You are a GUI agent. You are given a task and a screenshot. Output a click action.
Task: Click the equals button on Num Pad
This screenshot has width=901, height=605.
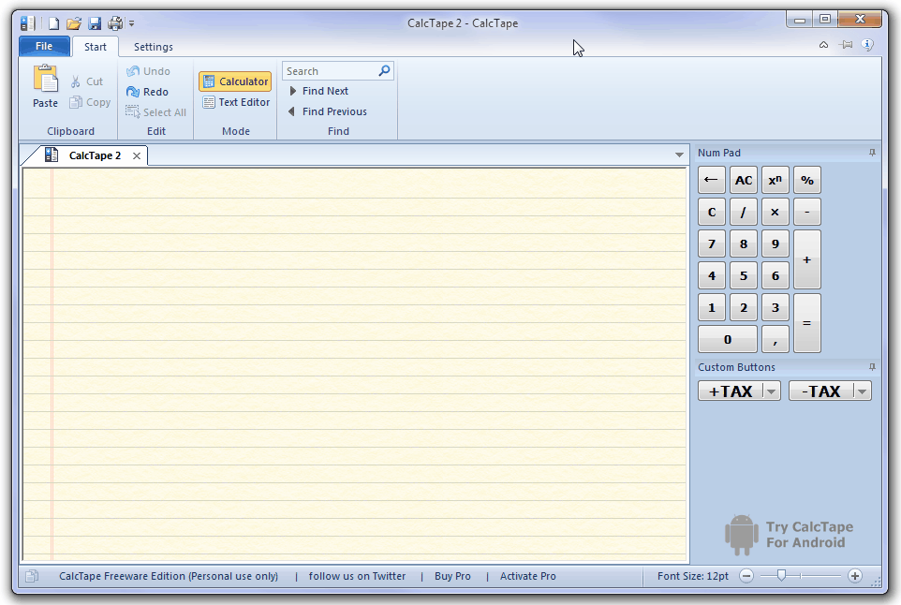(806, 323)
